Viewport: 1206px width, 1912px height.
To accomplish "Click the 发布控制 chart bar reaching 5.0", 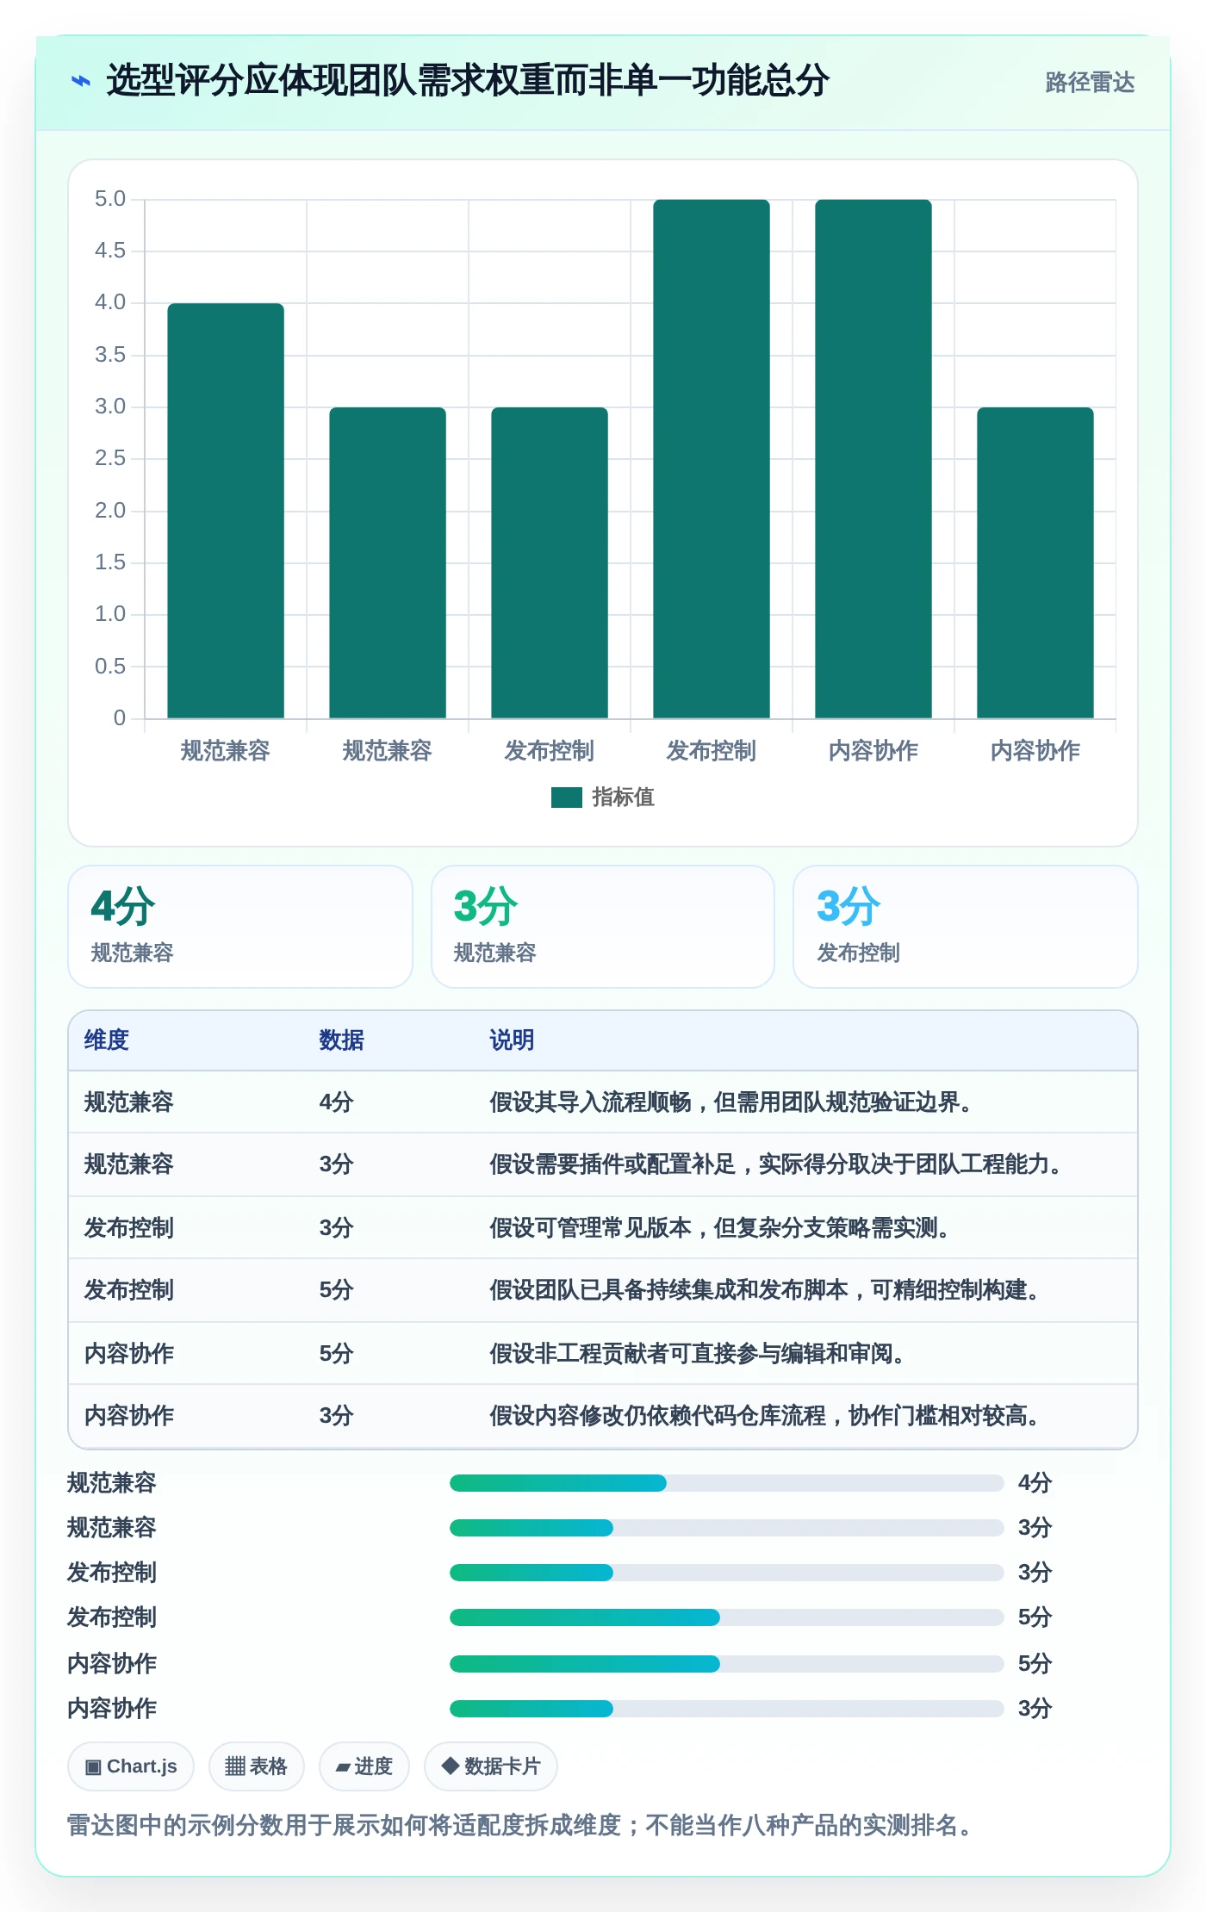I will (x=712, y=459).
